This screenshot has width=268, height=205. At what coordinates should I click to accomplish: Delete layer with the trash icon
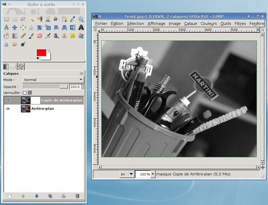coord(78,196)
